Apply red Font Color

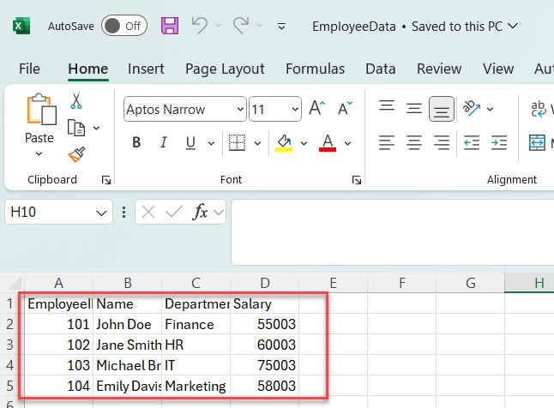coord(328,142)
